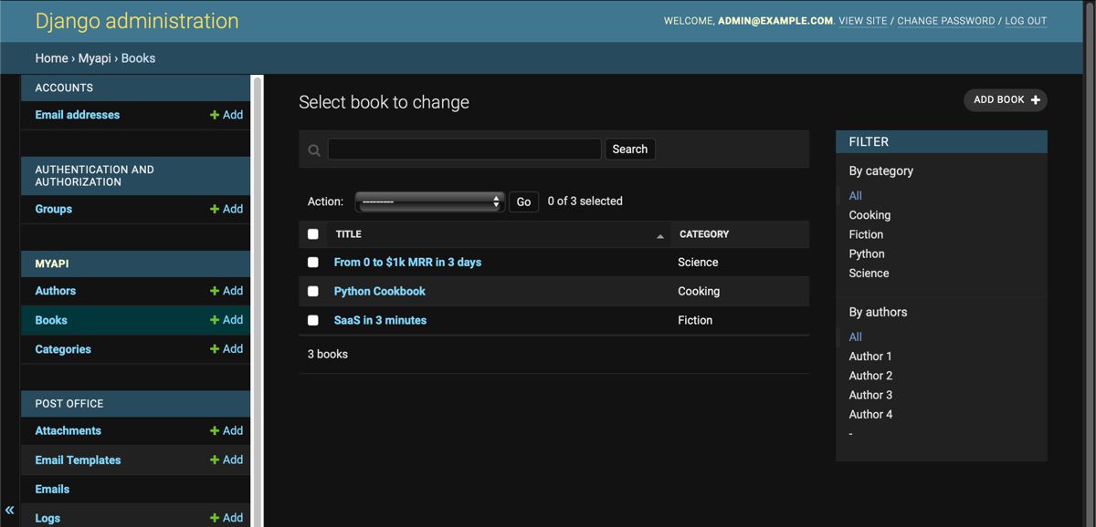
Task: Sort books by the CATEGORY column
Action: [x=703, y=234]
